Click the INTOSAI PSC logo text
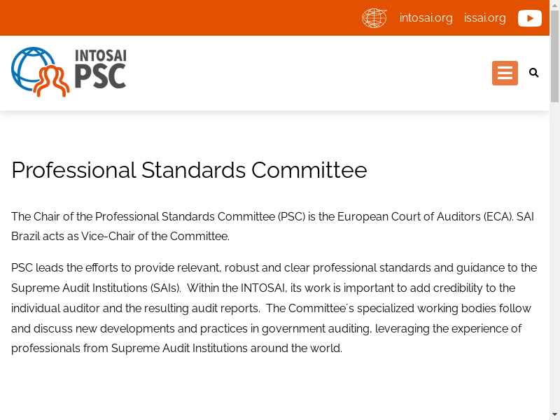560x420 pixels. (x=100, y=69)
